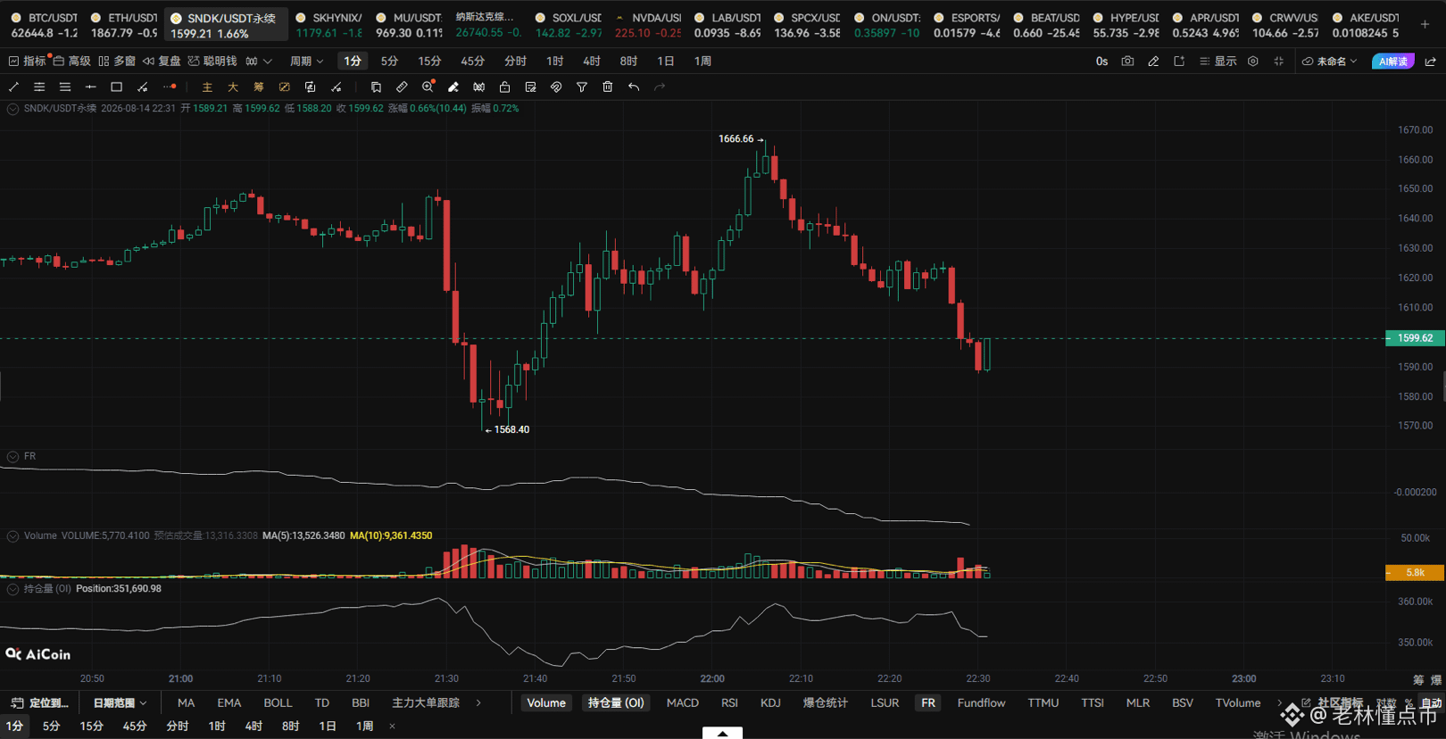
Task: Take a chart snapshot with camera icon
Action: (x=1127, y=62)
